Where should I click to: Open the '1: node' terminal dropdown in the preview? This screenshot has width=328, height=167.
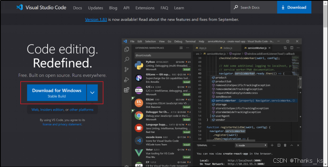coord(251,145)
